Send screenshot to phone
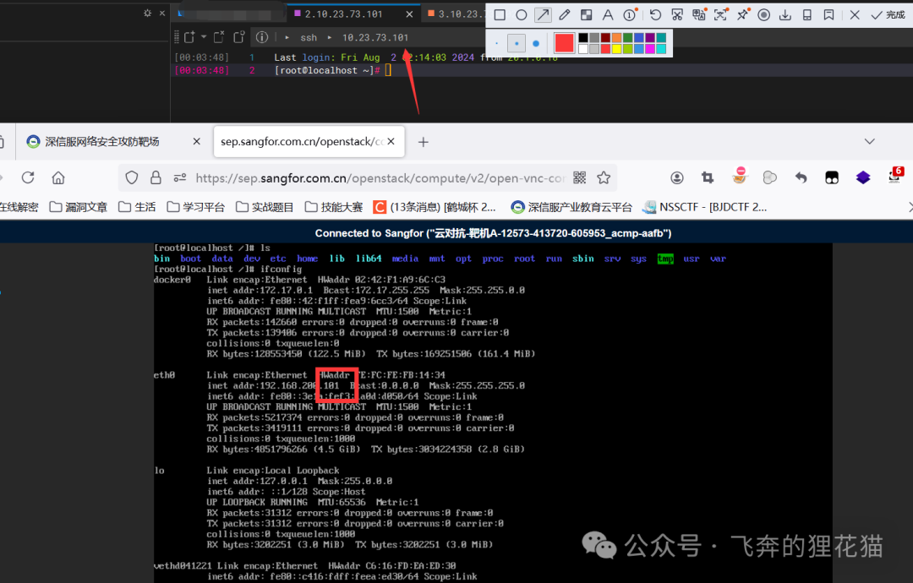The width and height of the screenshot is (913, 583). pos(807,15)
